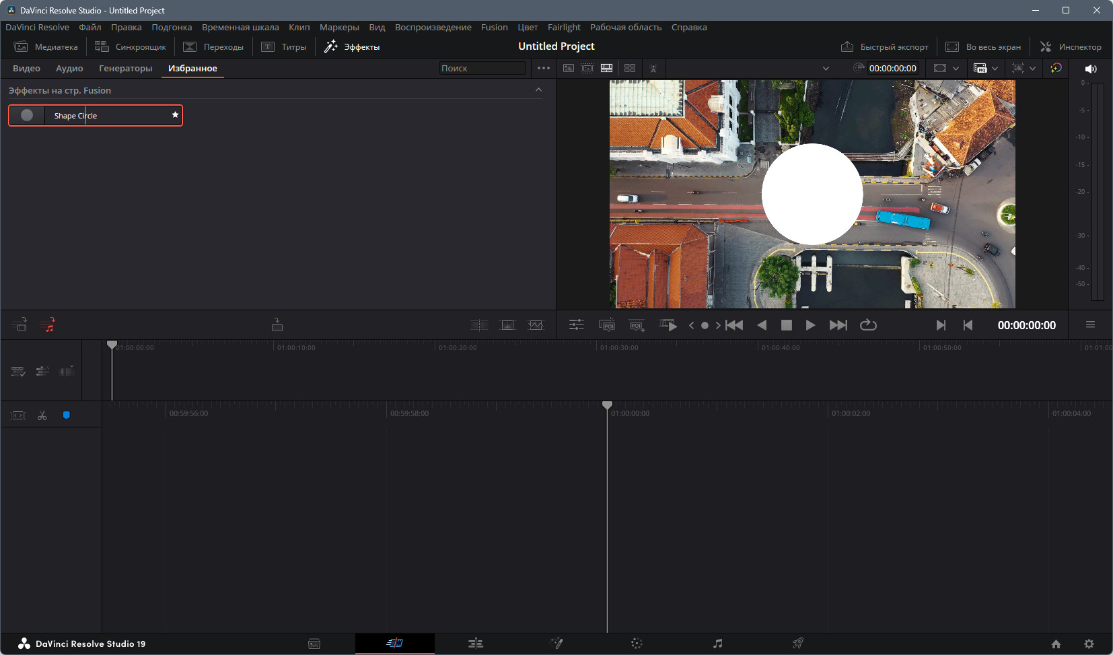Go to project manager home icon

coord(1056,644)
